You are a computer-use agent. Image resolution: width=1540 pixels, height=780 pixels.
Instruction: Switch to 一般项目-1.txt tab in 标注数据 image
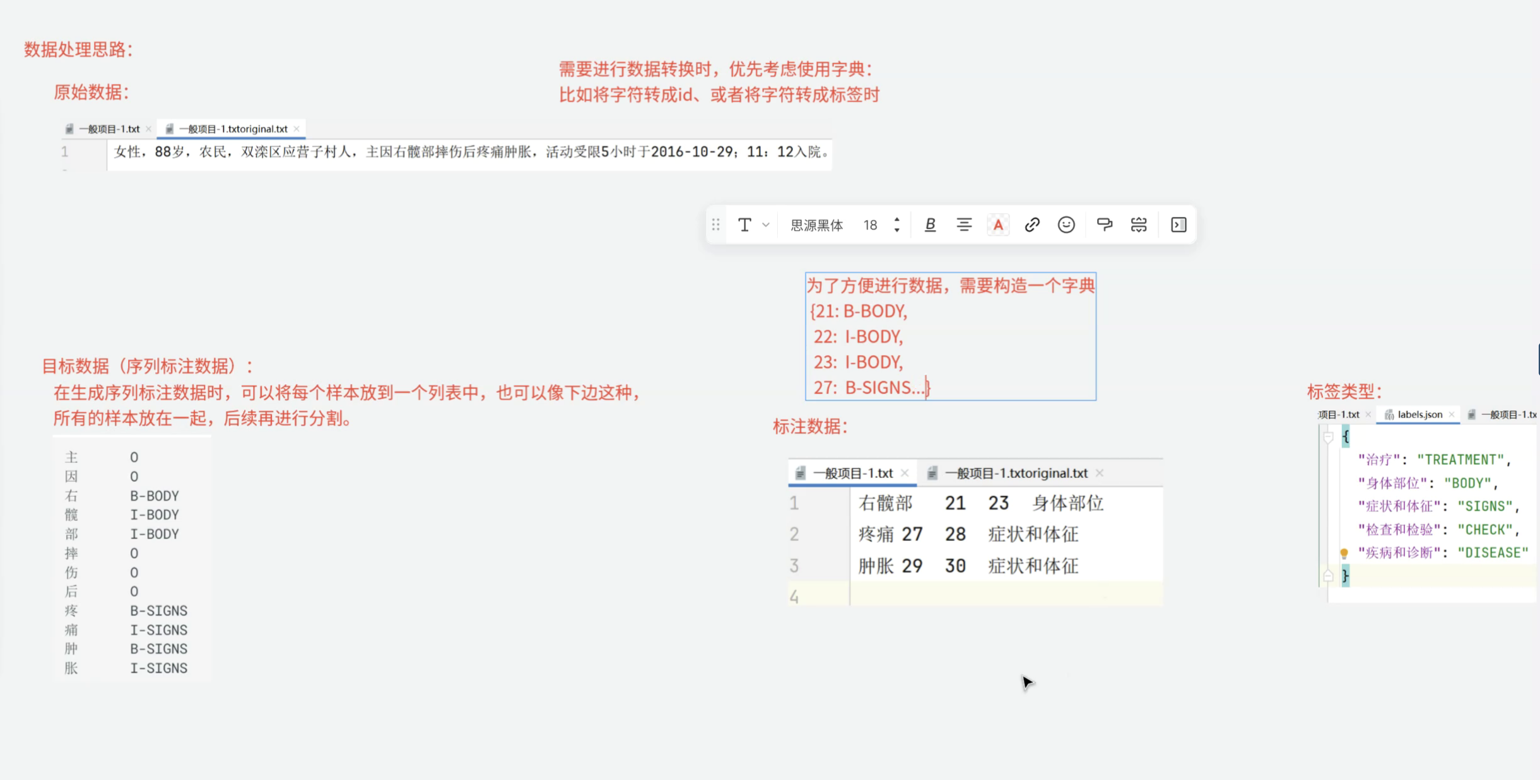click(x=852, y=473)
